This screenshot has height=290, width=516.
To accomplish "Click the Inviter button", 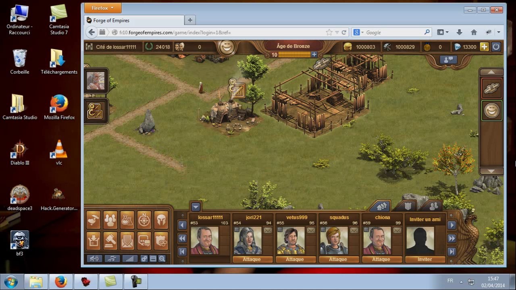I will tap(424, 259).
